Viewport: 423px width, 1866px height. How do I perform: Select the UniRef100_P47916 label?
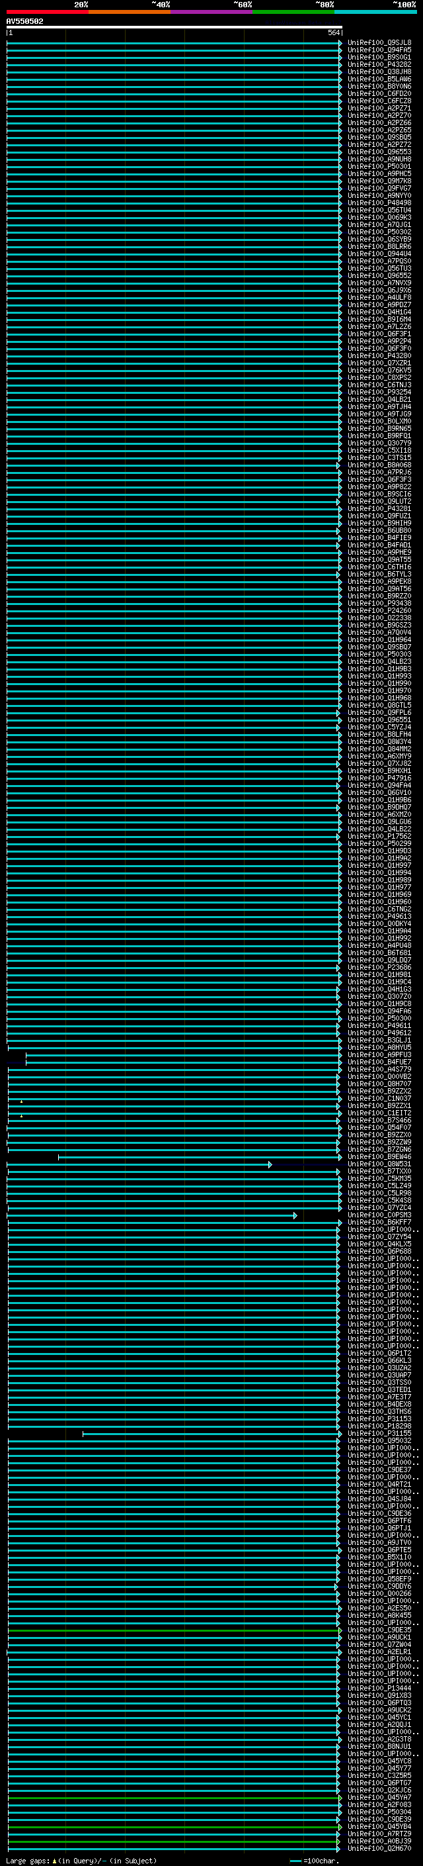point(379,778)
